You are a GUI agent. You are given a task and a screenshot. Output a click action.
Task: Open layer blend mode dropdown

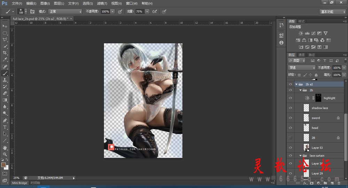tap(301, 68)
